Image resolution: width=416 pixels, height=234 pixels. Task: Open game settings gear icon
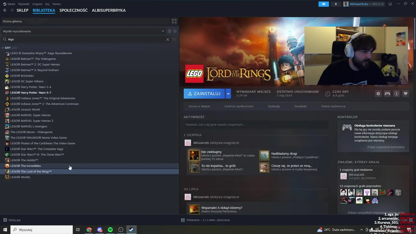378,94
